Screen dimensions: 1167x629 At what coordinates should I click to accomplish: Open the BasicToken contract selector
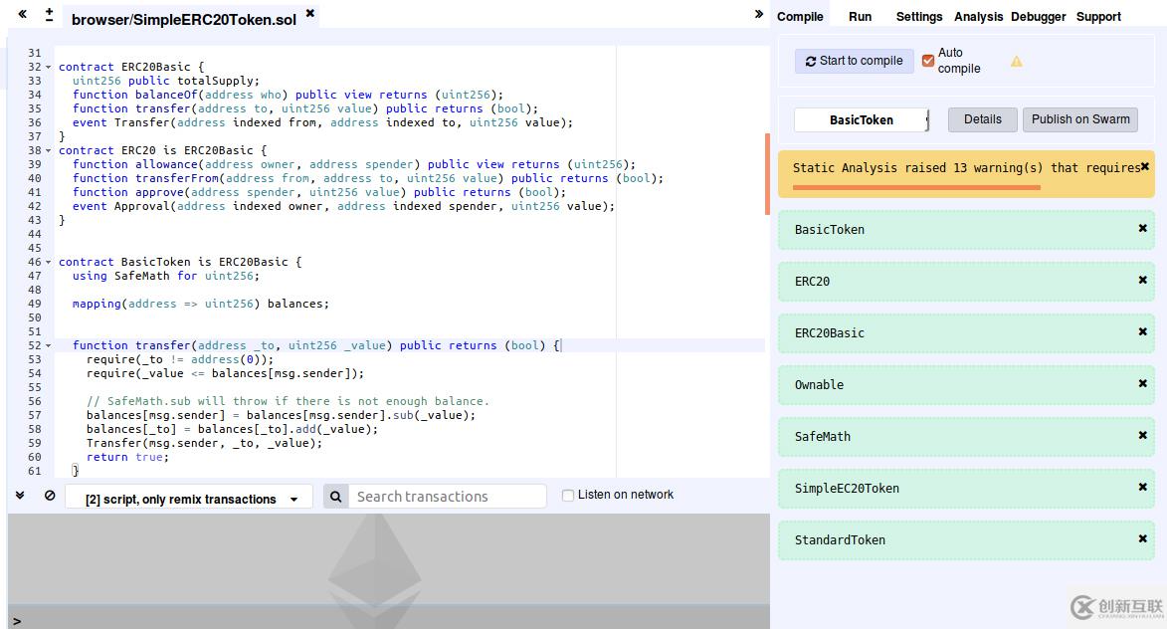pyautogui.click(x=862, y=120)
